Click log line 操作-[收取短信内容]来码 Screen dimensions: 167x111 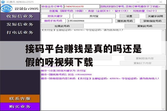coord(100,78)
